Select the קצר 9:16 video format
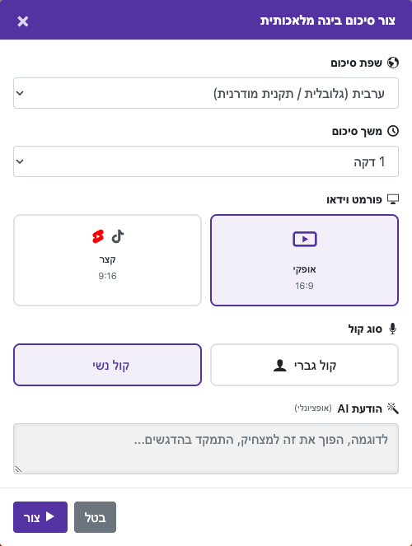Image resolution: width=412 pixels, height=546 pixels. (x=107, y=260)
